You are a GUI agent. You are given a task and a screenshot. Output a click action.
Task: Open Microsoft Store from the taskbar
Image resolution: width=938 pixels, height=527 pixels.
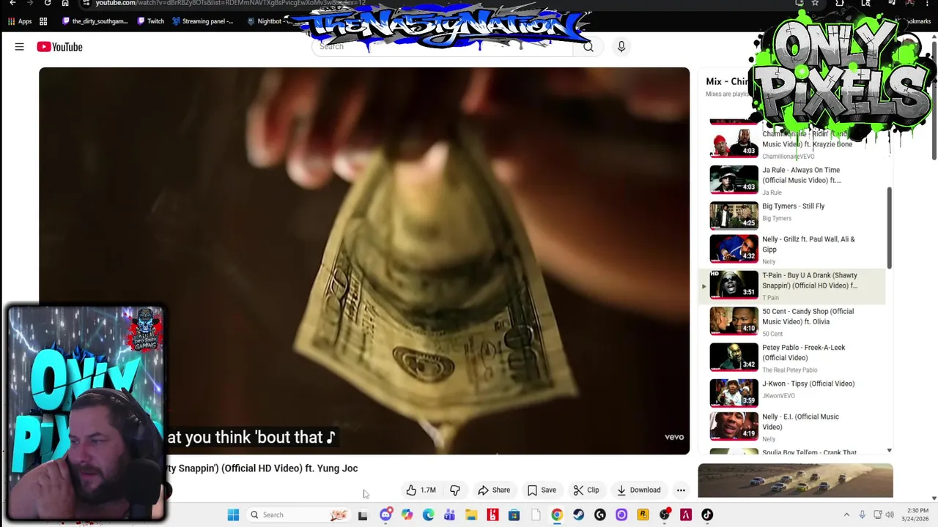pyautogui.click(x=514, y=515)
